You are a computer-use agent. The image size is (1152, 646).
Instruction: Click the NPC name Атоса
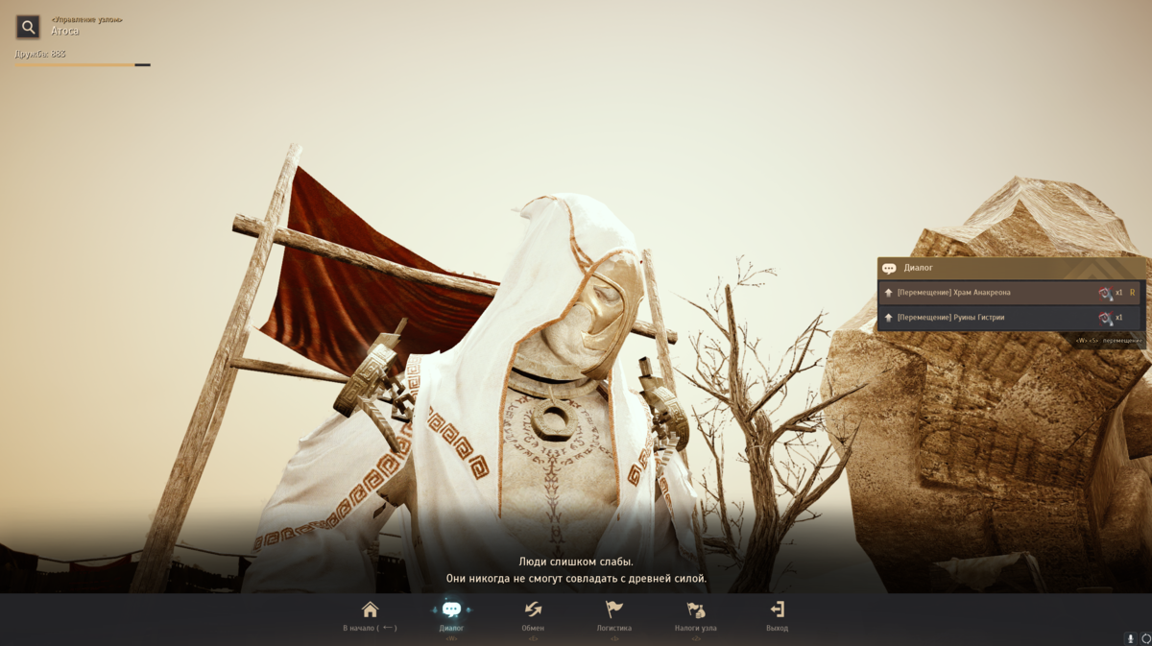point(65,31)
